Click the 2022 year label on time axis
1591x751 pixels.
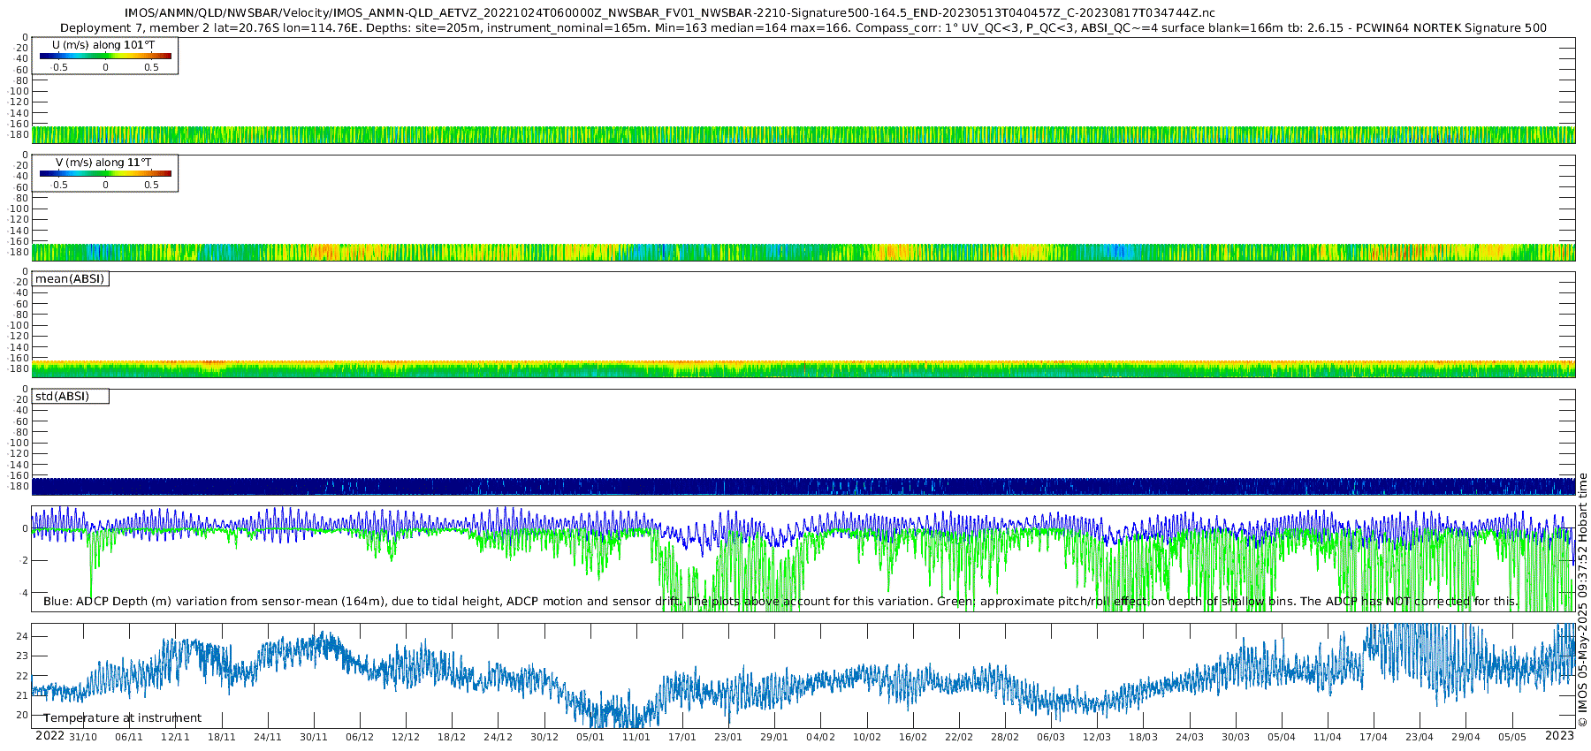pyautogui.click(x=49, y=736)
